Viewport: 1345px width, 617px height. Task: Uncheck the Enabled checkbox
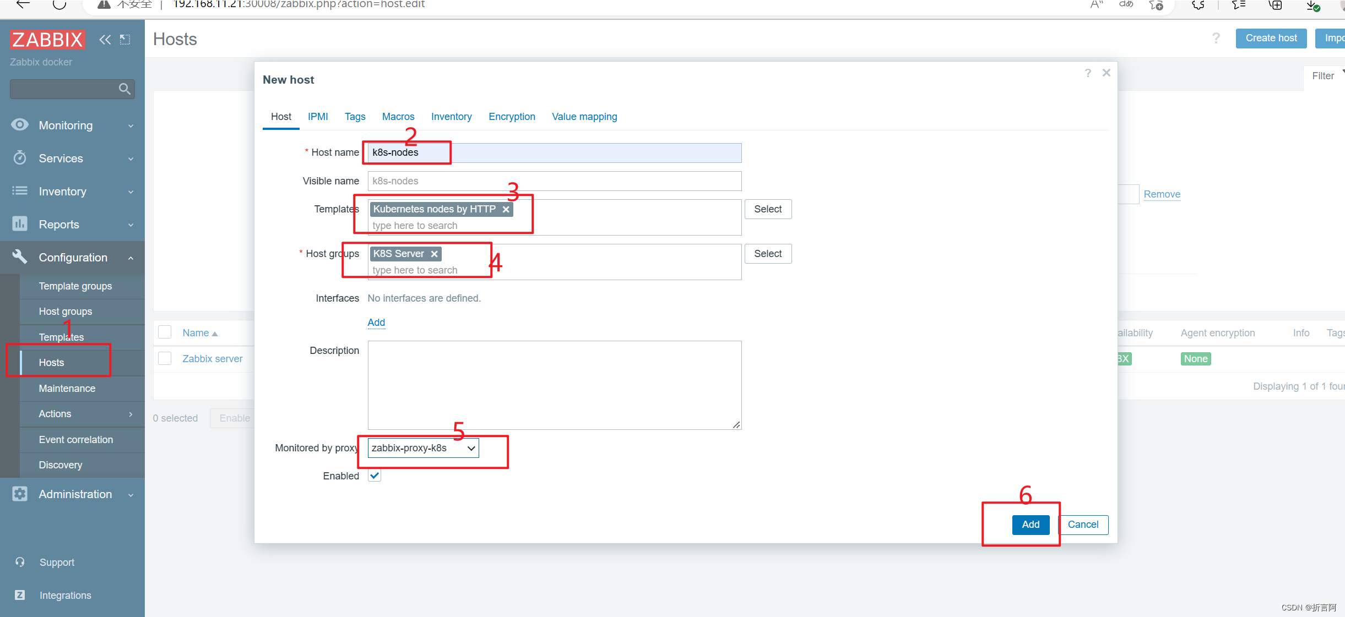375,476
